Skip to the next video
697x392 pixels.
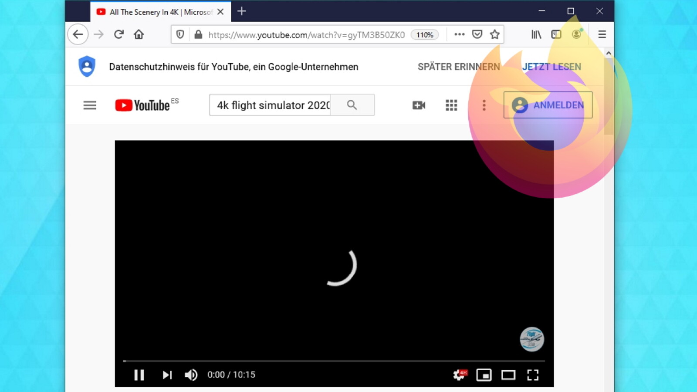(167, 375)
